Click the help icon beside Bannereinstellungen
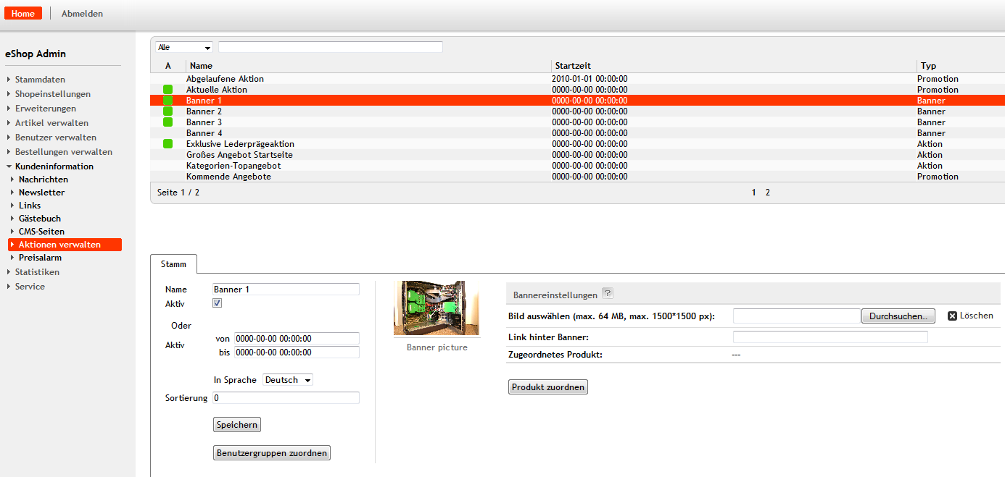 click(608, 293)
